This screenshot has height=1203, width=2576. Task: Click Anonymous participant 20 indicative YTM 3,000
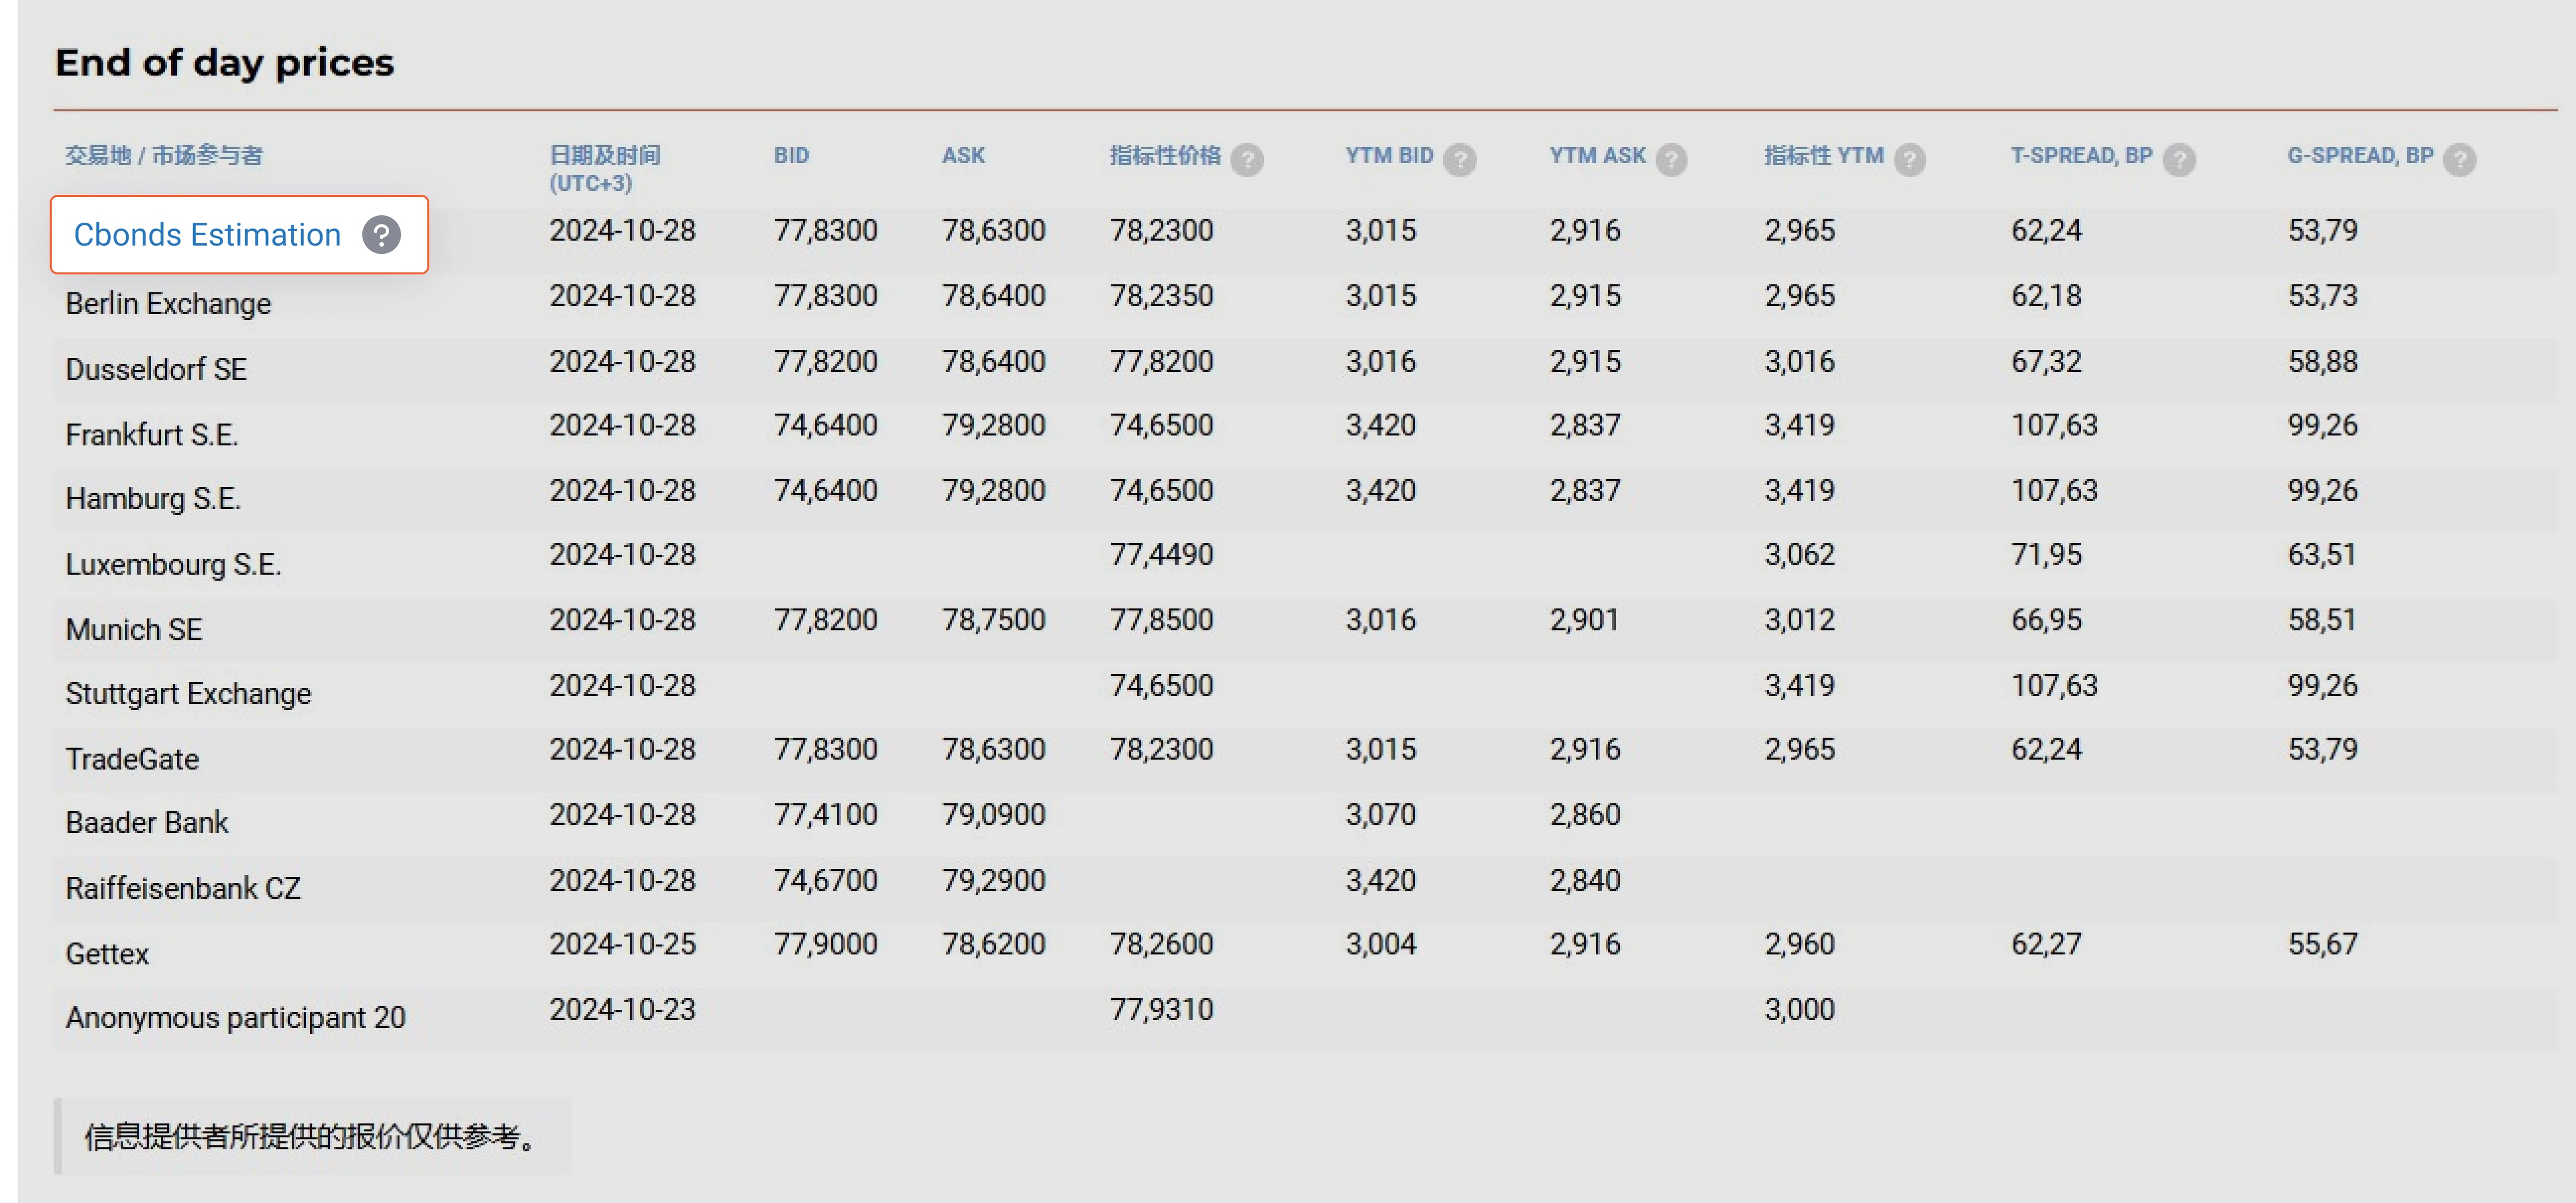(x=1799, y=1010)
